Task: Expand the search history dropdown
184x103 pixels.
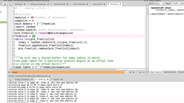Action: (126, 72)
